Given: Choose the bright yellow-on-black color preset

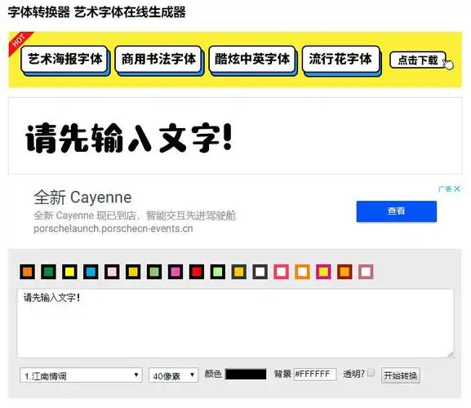Looking at the screenshot, I should (x=69, y=272).
